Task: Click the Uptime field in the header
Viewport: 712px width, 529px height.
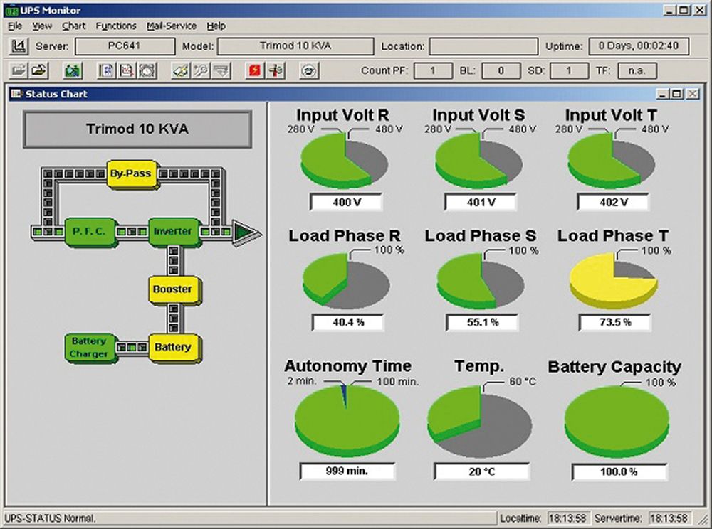Action: pos(639,46)
